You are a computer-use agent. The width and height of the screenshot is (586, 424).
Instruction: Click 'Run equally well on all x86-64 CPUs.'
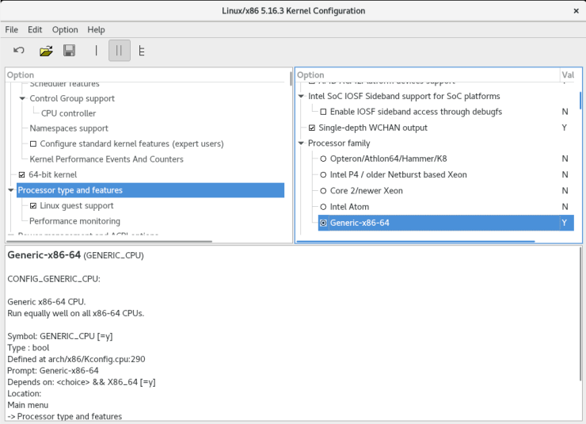pyautogui.click(x=76, y=313)
